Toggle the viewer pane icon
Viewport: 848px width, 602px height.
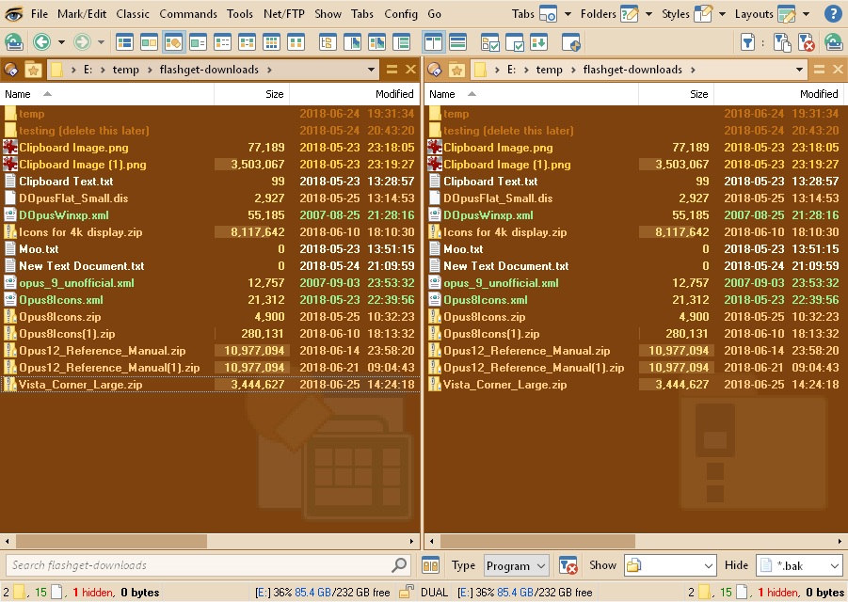click(352, 42)
